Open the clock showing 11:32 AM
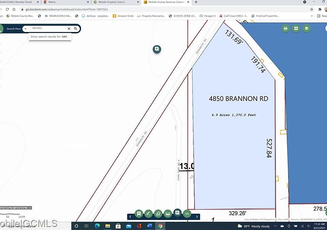 [319, 226]
